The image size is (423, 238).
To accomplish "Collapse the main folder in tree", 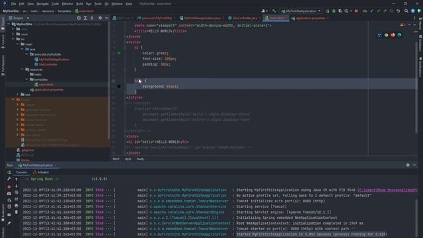I will pos(18,44).
